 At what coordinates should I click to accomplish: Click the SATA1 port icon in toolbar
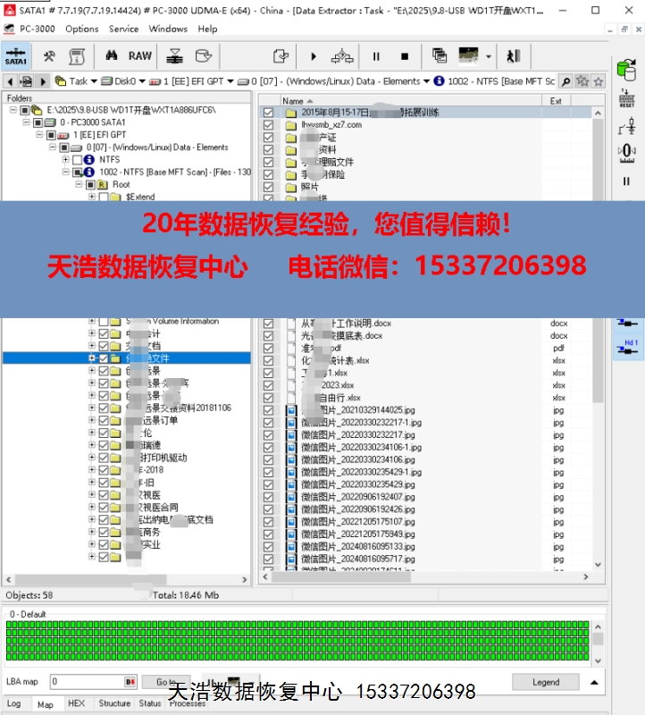(15, 56)
